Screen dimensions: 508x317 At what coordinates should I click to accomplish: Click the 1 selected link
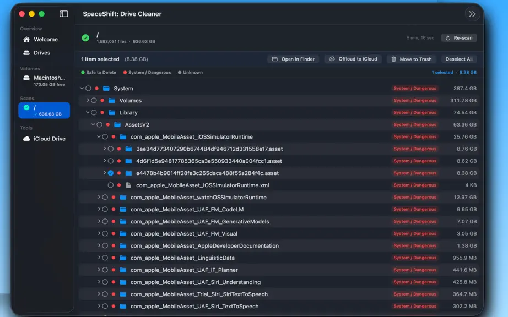tap(442, 73)
